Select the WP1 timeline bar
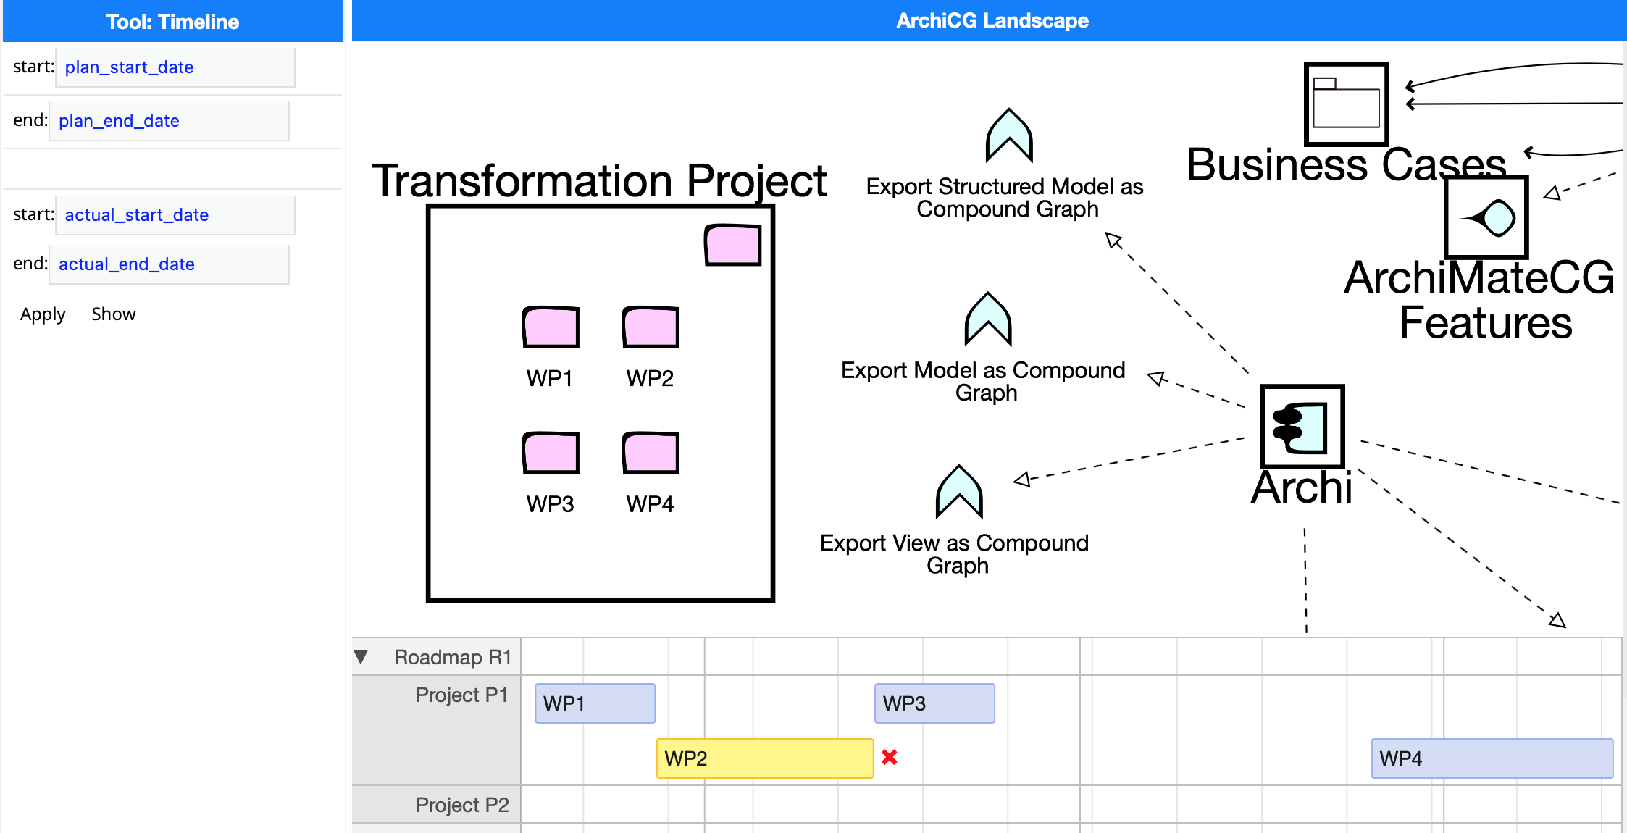 coord(595,703)
